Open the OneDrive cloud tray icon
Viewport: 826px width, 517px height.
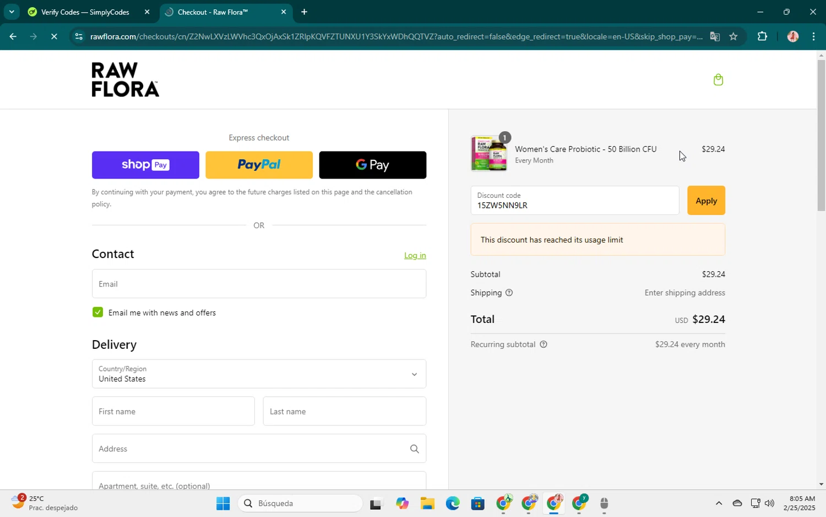point(737,503)
